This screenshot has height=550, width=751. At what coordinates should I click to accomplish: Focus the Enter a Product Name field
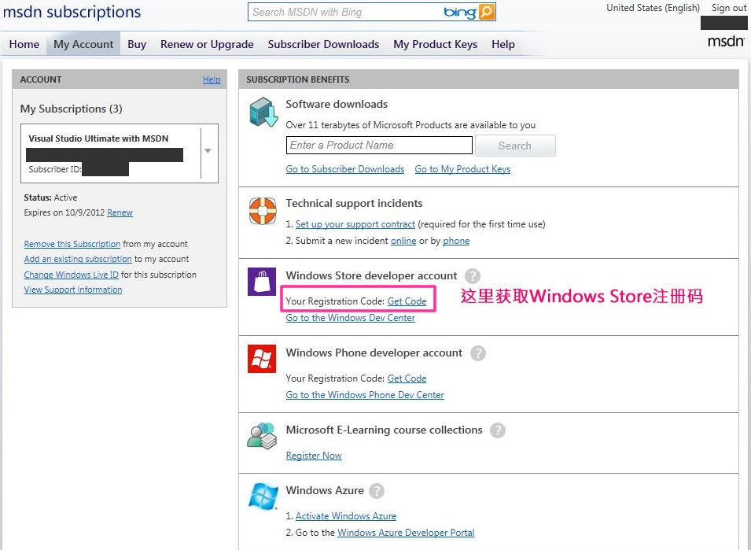(379, 145)
